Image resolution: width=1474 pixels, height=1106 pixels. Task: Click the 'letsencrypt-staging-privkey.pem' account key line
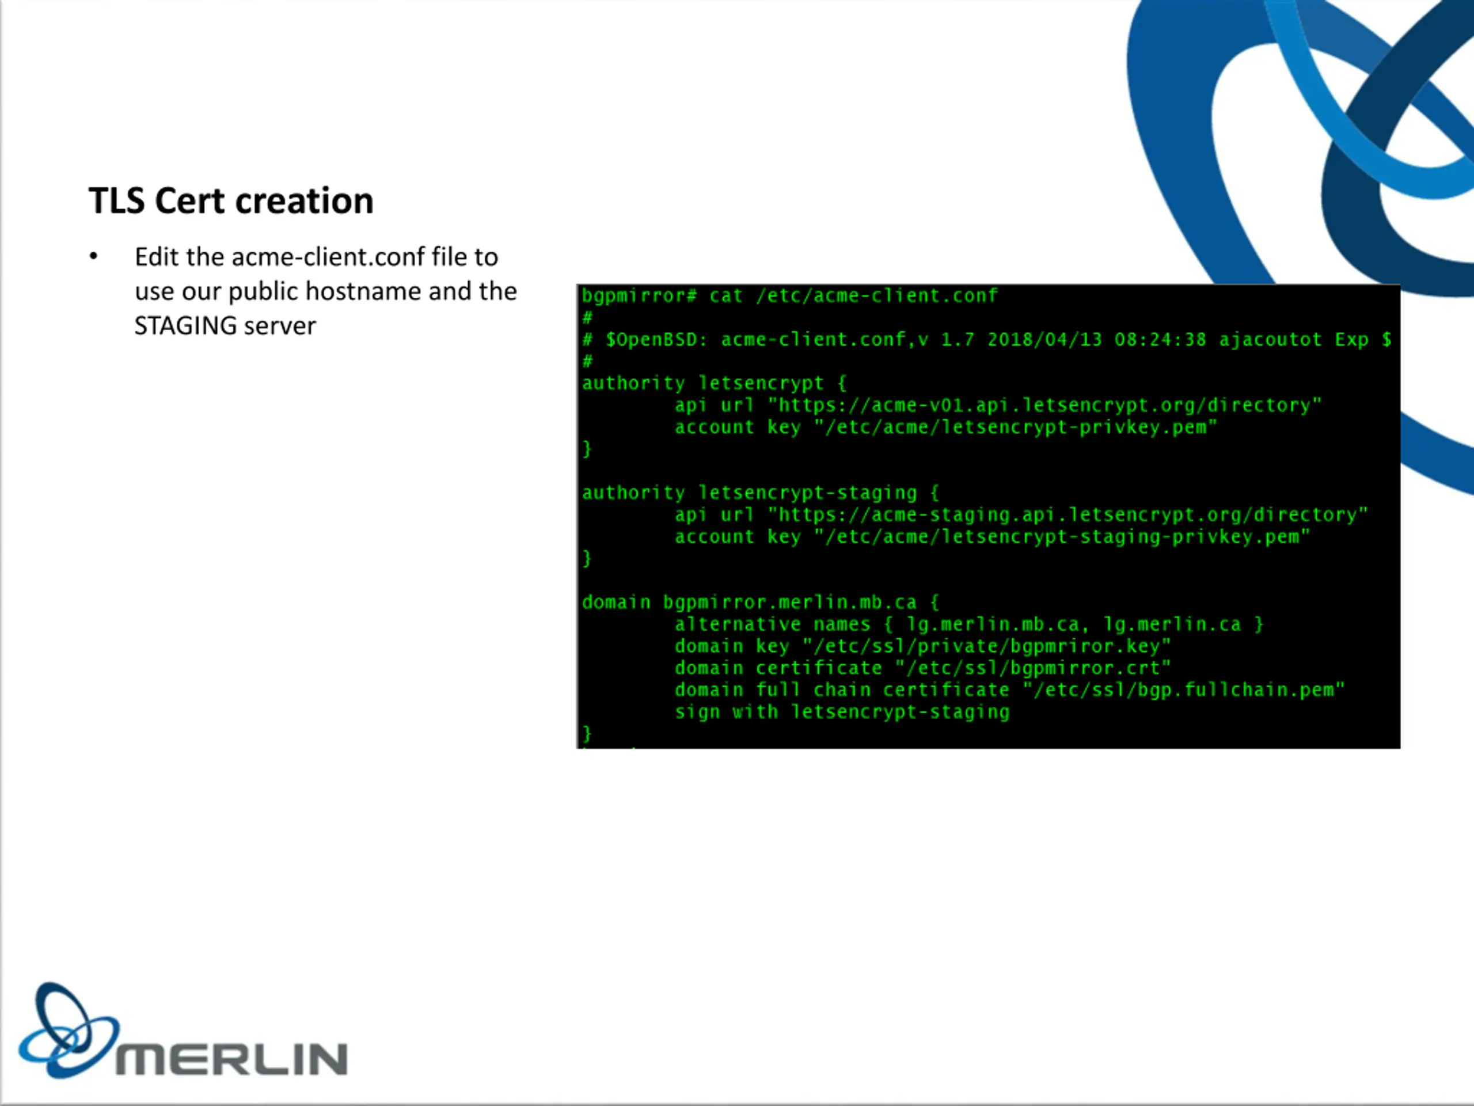click(x=992, y=537)
